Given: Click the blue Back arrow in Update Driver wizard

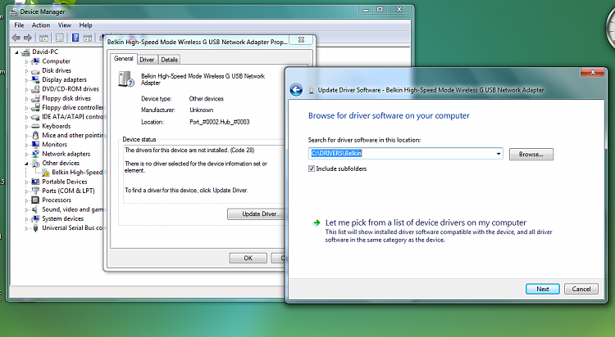Looking at the screenshot, I should click(296, 90).
